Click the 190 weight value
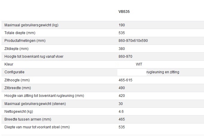 click(122, 25)
